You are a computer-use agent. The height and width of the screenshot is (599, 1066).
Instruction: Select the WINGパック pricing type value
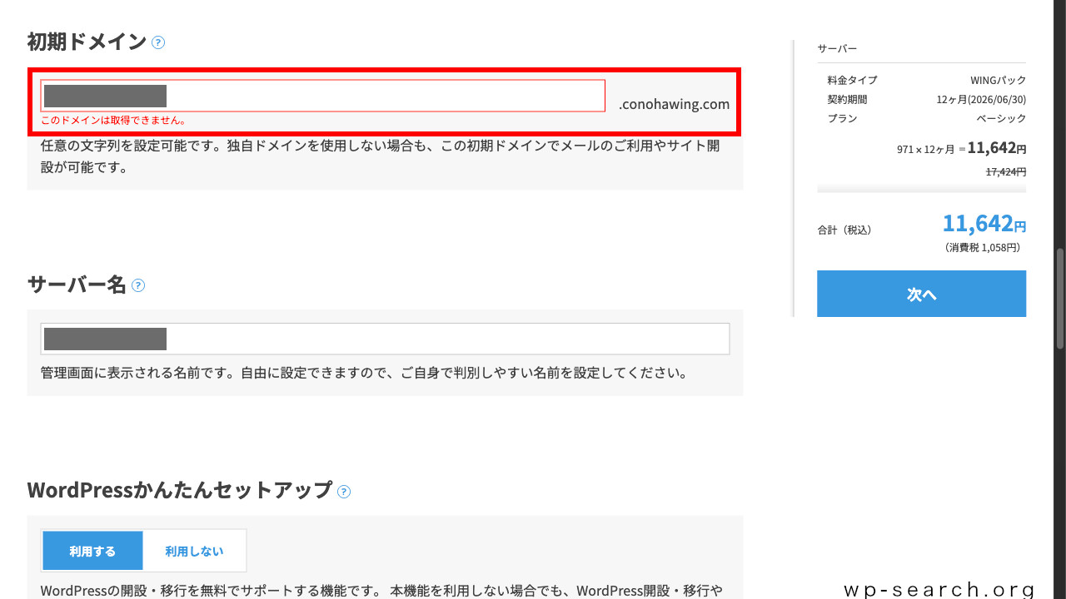[998, 81]
